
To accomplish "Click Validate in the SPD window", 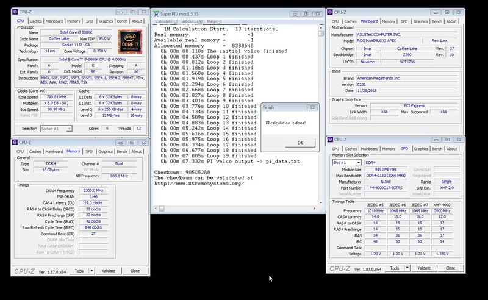I will coord(424,268).
